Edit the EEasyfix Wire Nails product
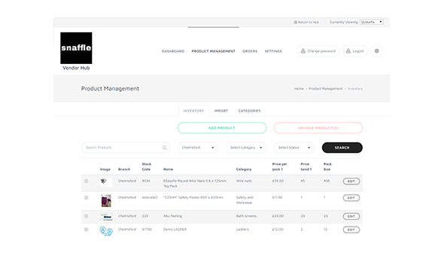The height and width of the screenshot is (271, 444). [351, 181]
